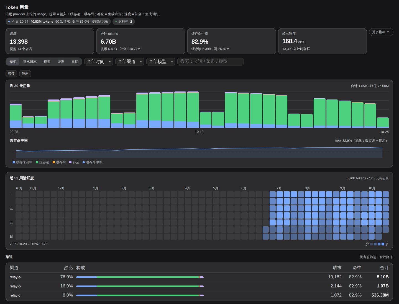399x304 pixels.
Task: Toggle the 缓存未命中 legend item
Action: (23, 162)
